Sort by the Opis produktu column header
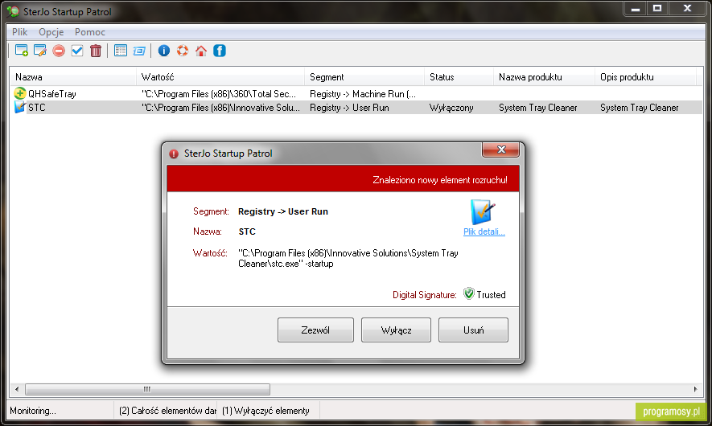The height and width of the screenshot is (426, 712). (x=645, y=77)
